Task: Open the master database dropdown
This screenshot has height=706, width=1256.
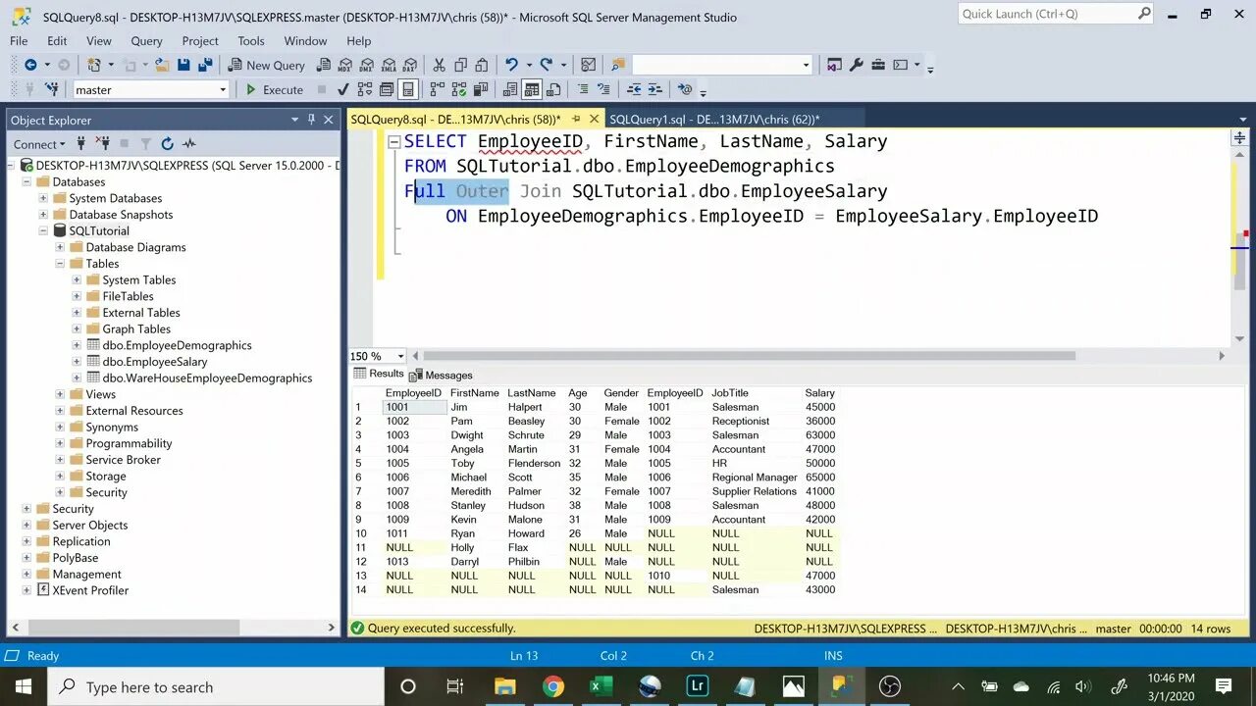Action: click(223, 89)
